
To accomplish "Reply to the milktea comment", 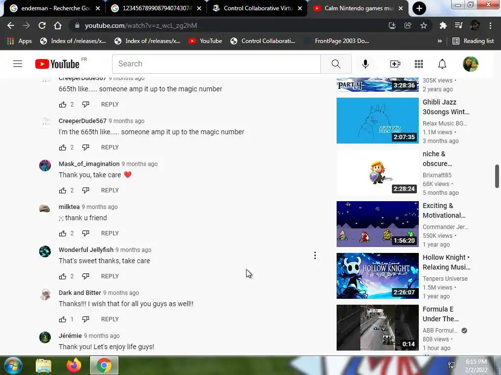I will (110, 233).
